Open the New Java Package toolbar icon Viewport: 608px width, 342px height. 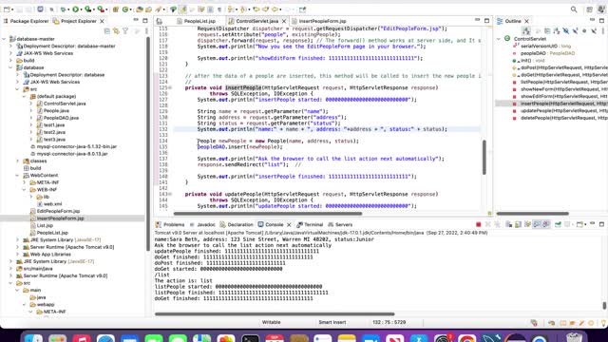116,9
